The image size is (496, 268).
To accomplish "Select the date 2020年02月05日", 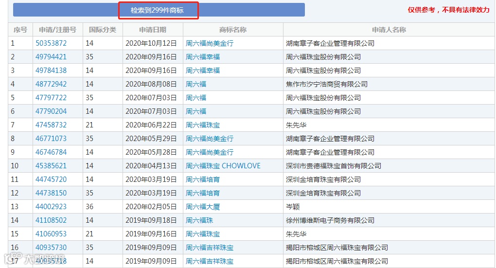I will (x=151, y=206).
